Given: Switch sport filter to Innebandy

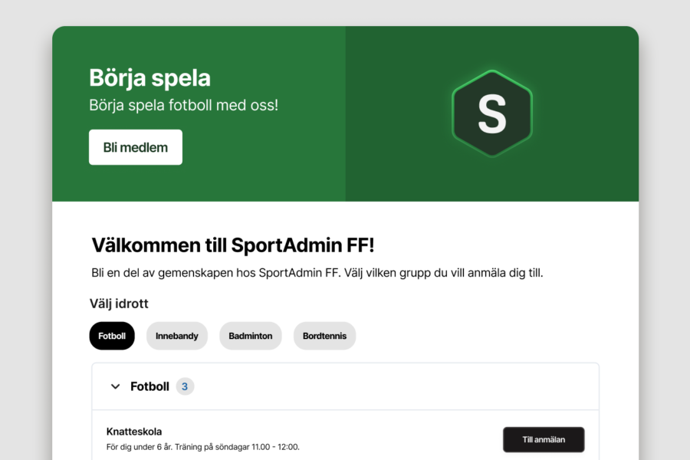Looking at the screenshot, I should (x=177, y=336).
